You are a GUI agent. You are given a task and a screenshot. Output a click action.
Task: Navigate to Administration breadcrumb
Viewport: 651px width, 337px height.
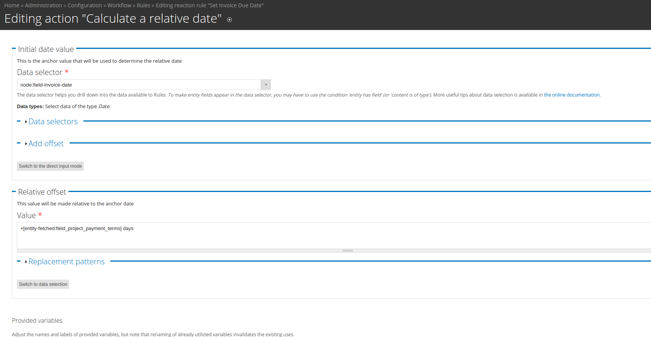click(x=43, y=5)
